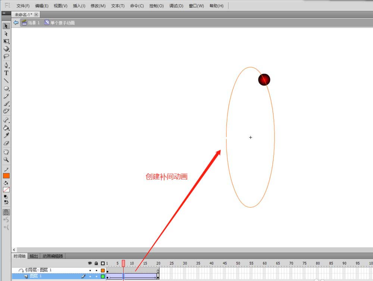Select the Eraser tool

click(x=6, y=143)
